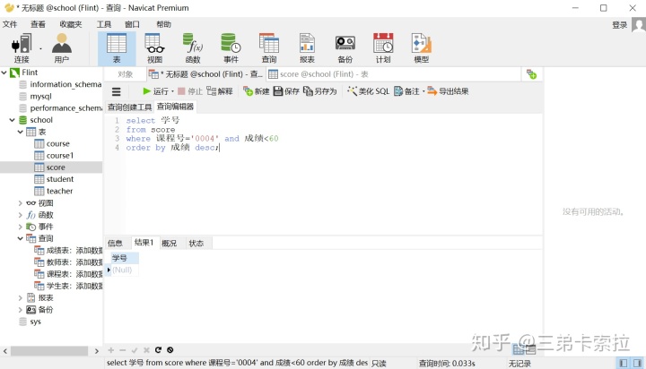The image size is (646, 369).
Task: Select the student table
Action: click(60, 179)
